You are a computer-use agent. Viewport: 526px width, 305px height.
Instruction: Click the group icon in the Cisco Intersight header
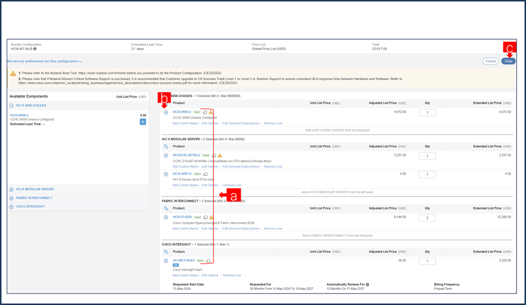166,252
